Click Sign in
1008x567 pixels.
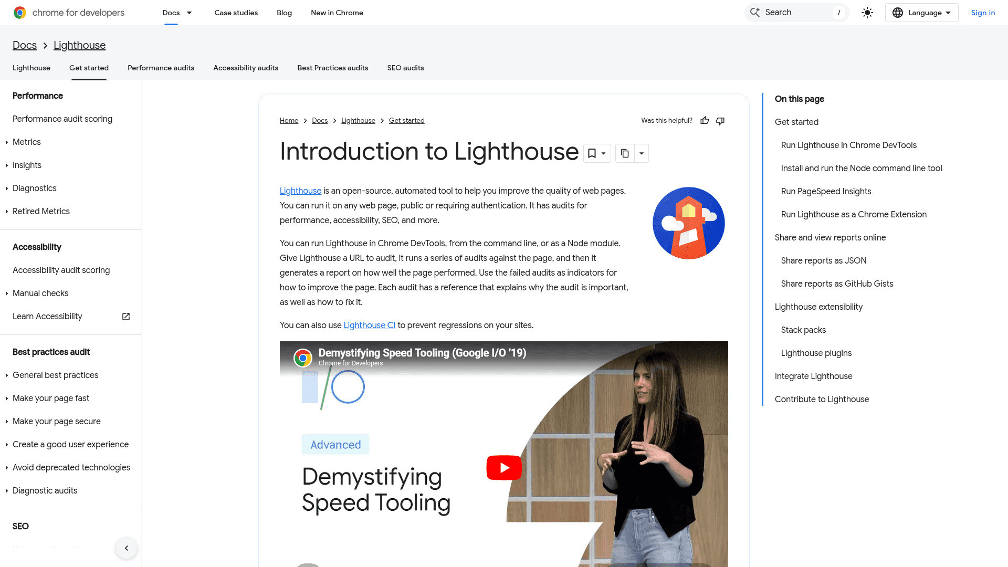pyautogui.click(x=983, y=13)
